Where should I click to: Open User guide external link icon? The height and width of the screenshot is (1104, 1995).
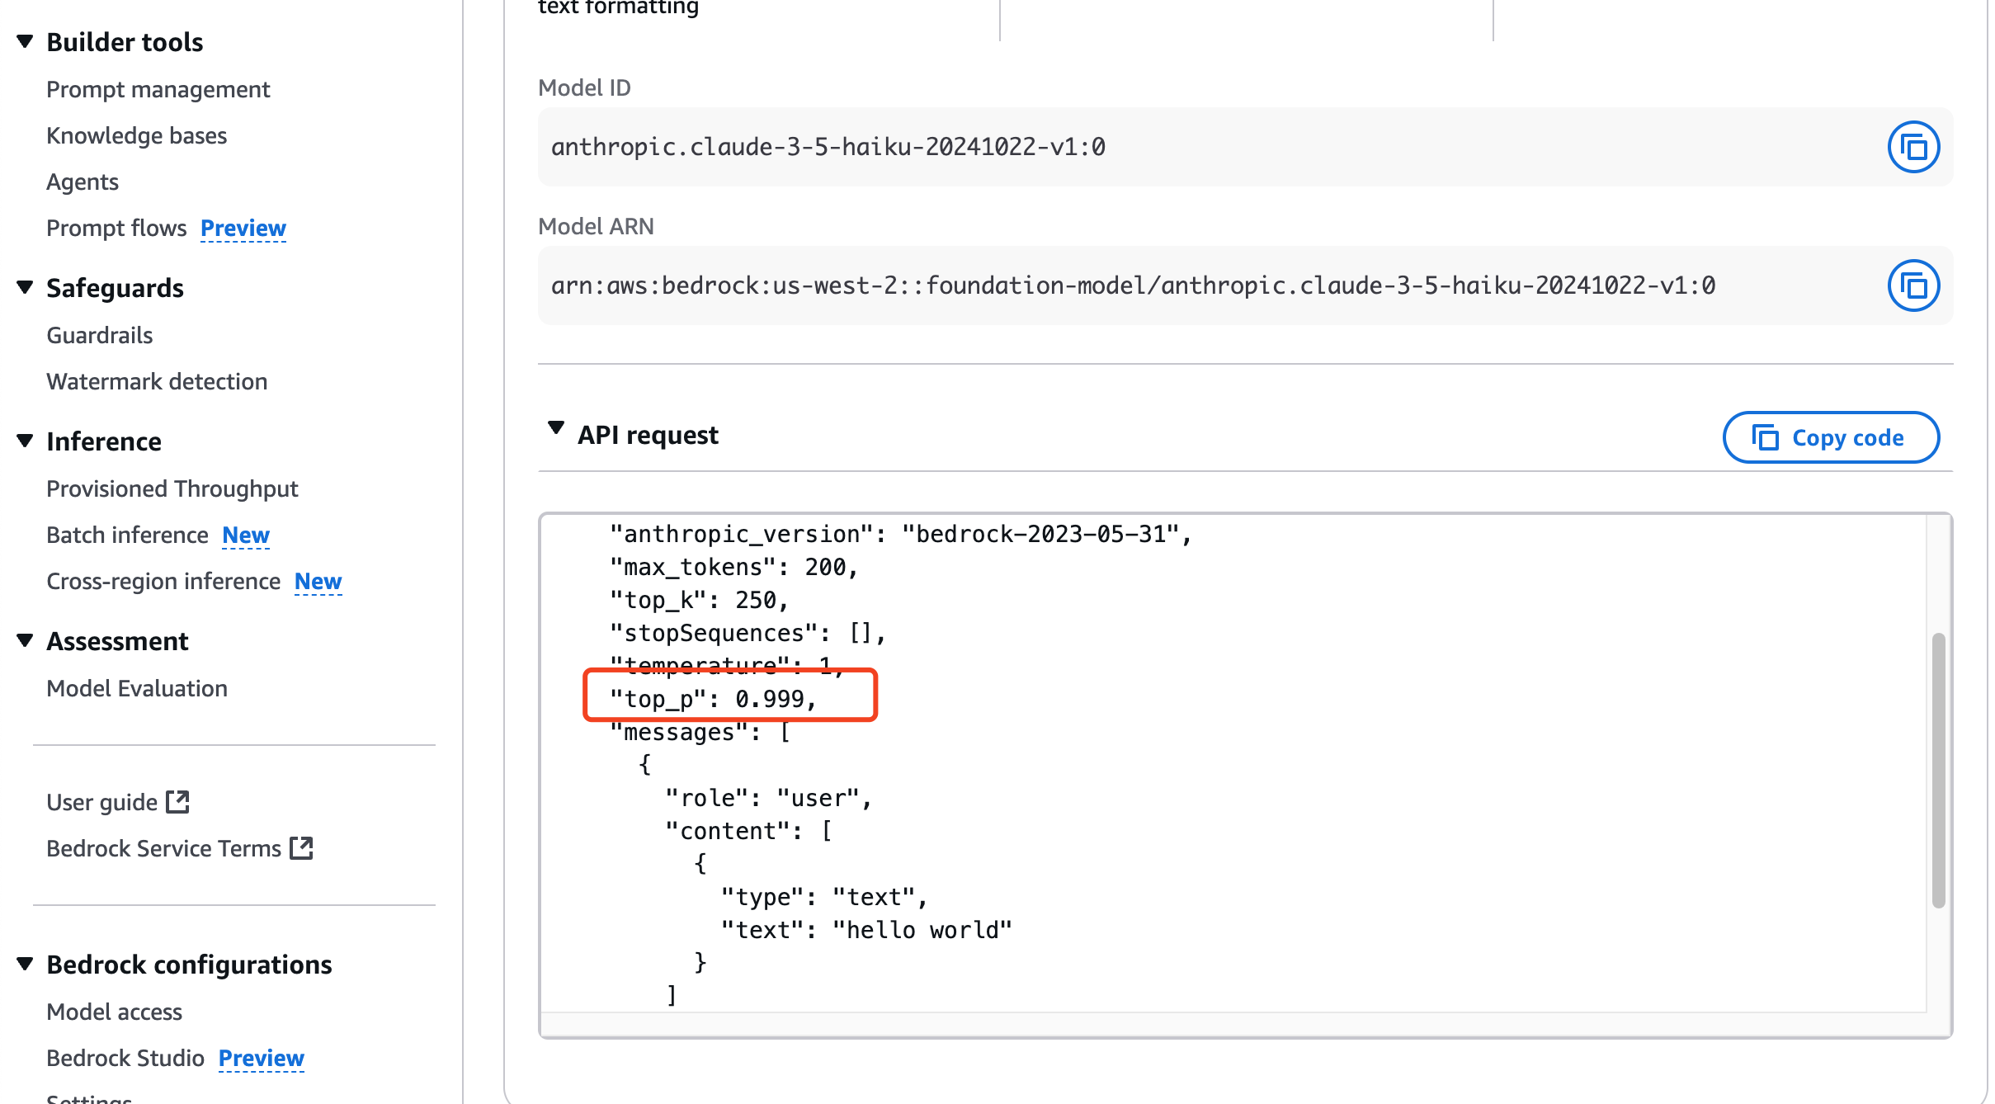pyautogui.click(x=177, y=801)
